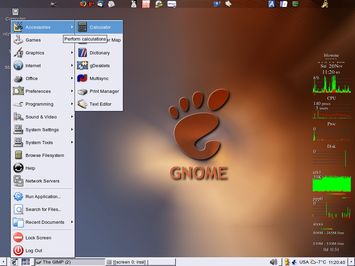Click the weather applet showing -7°C
This screenshot has height=266, width=355.
click(318, 262)
